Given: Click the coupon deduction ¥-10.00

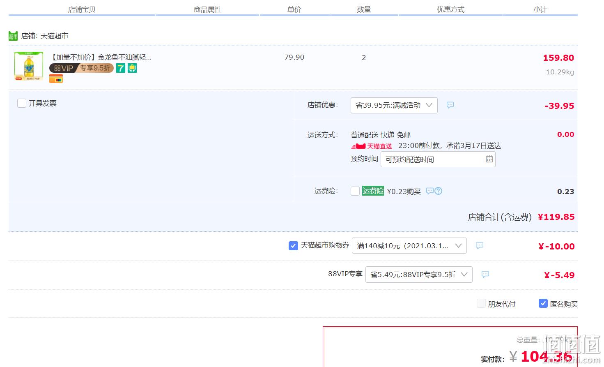Looking at the screenshot, I should 556,247.
